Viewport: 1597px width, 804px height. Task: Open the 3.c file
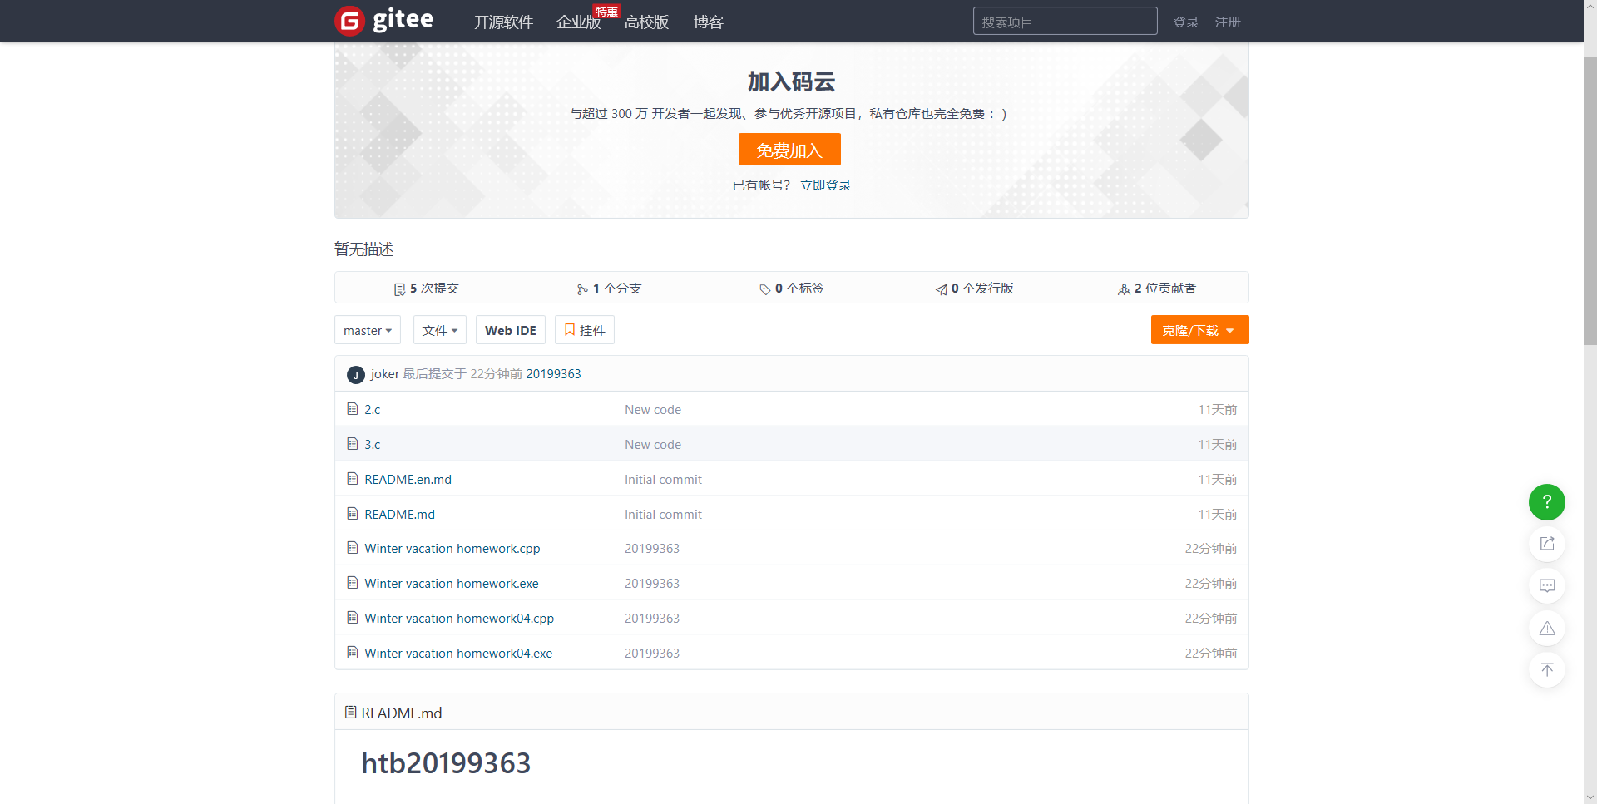[372, 445]
